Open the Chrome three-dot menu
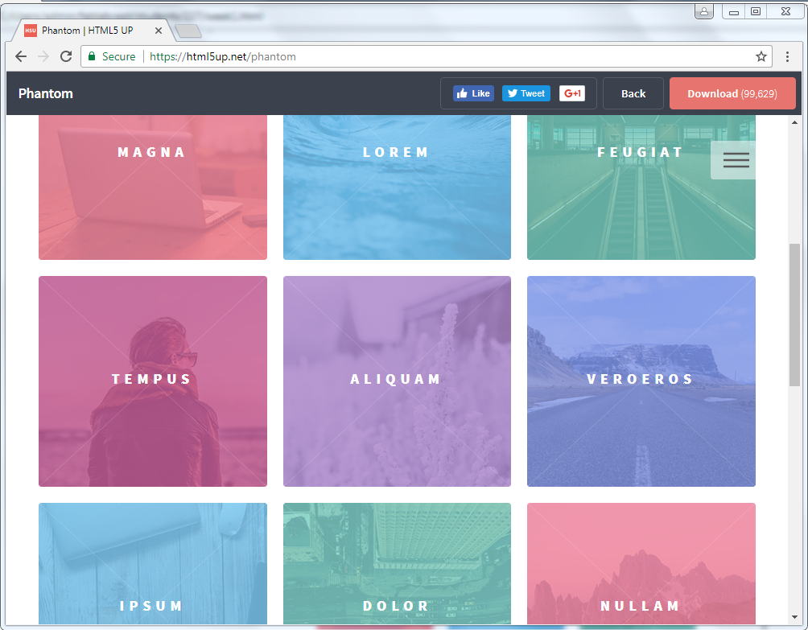The height and width of the screenshot is (630, 808). tap(787, 56)
